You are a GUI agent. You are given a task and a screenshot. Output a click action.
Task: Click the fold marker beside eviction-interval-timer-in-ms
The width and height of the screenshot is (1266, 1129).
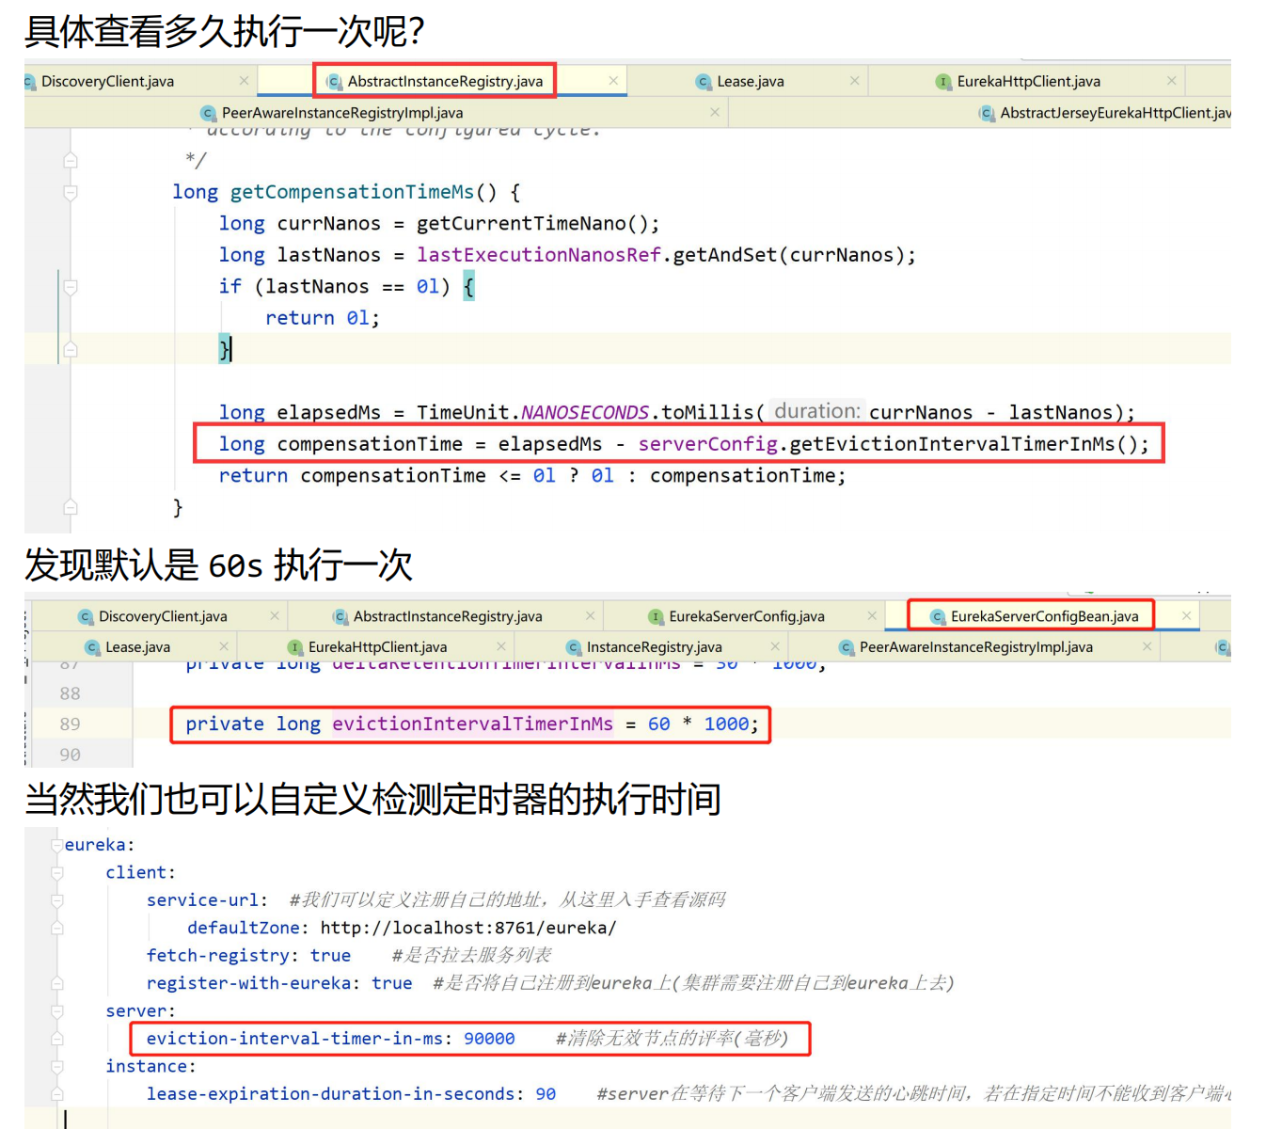click(57, 1039)
